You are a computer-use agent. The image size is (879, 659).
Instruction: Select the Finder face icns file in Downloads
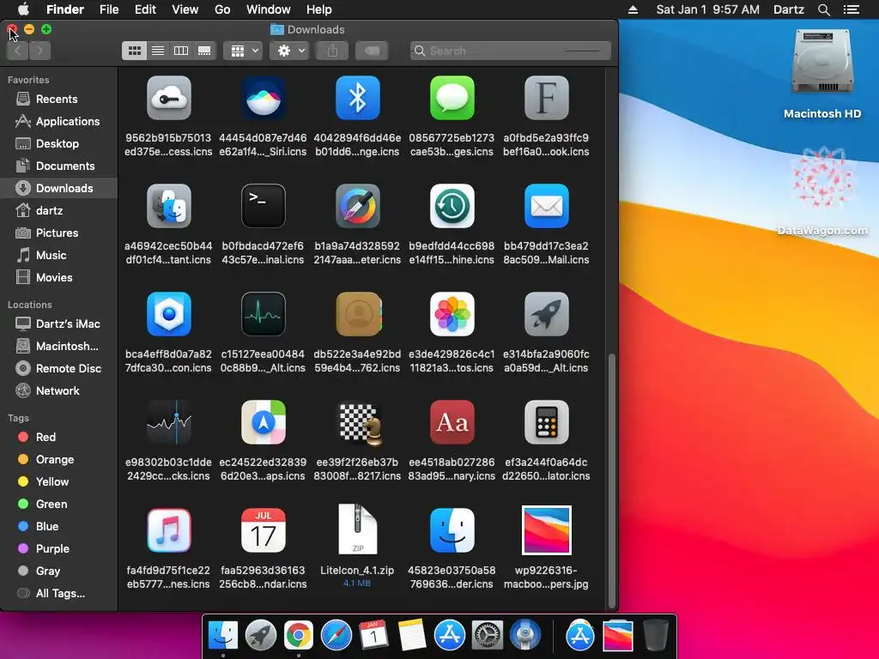452,530
